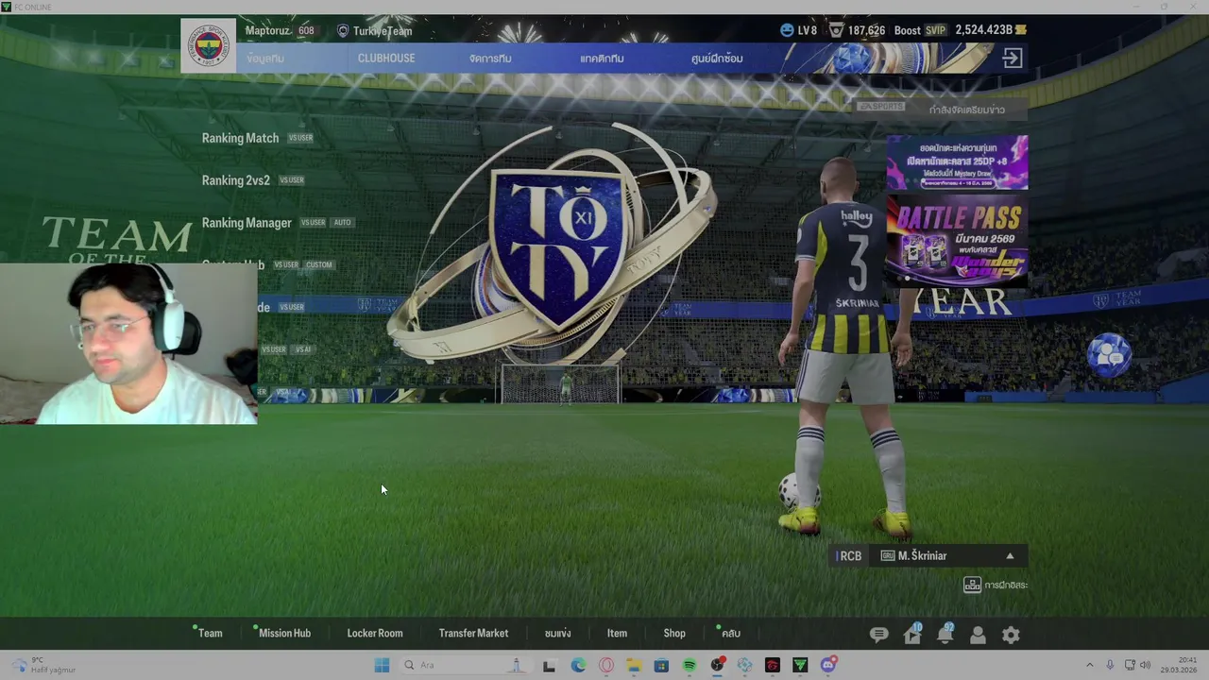Click the trophy points icon beside 187,626

pos(836,30)
